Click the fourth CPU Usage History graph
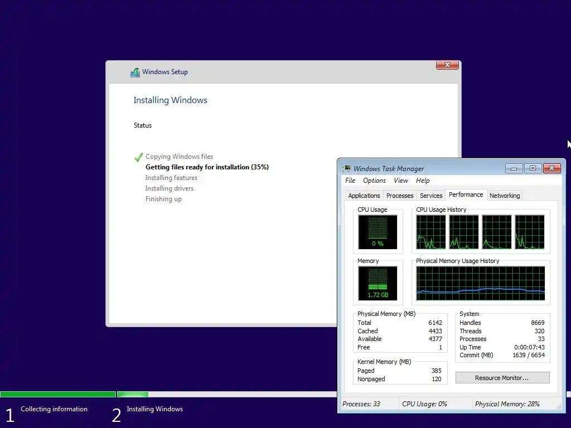The image size is (571, 428). [530, 232]
